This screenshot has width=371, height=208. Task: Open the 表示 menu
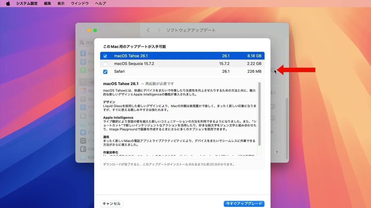[61, 3]
